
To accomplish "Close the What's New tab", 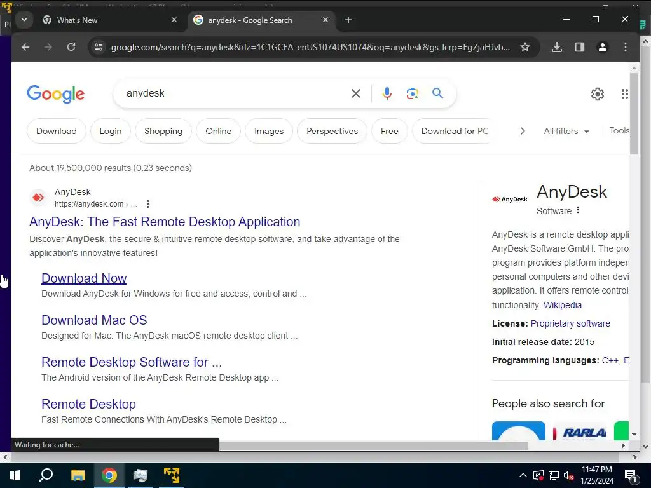I will [174, 20].
